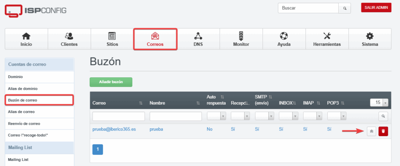Open the INBOX filter dropdown

click(x=289, y=116)
